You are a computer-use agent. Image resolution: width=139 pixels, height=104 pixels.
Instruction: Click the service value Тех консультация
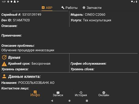pos(97,20)
